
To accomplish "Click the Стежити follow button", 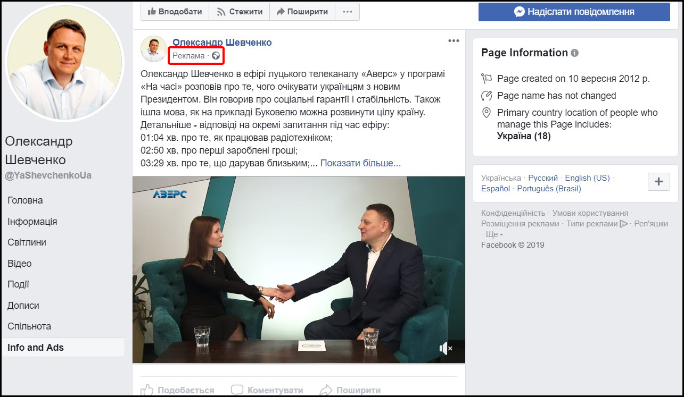I will pos(239,12).
